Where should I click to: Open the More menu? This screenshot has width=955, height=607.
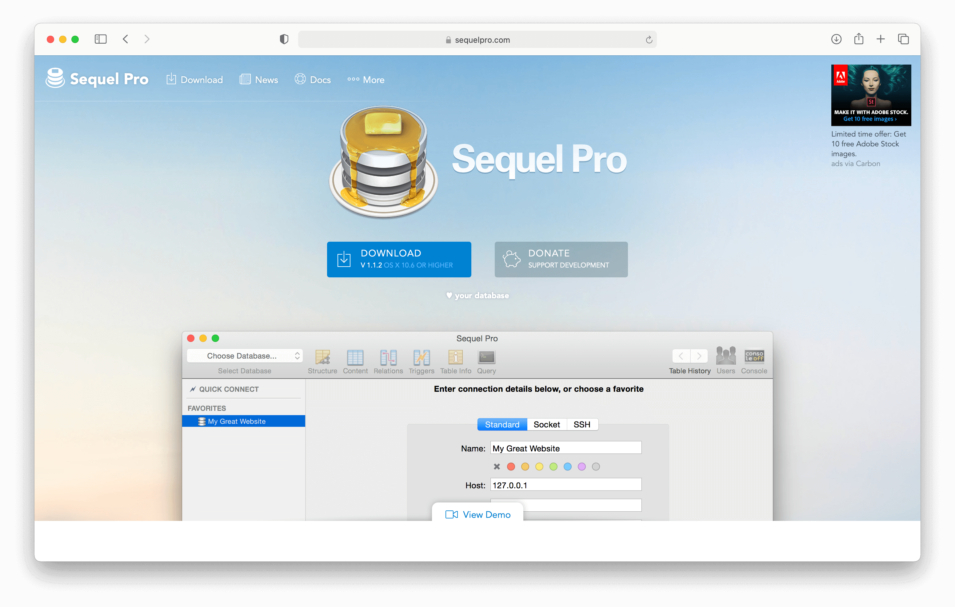point(366,80)
